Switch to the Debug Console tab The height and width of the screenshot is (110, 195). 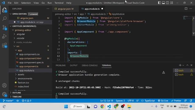coord(90,65)
